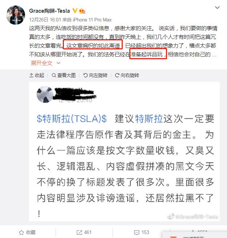
Task: Rotate image left with 向左旋转
Action: 95,75
